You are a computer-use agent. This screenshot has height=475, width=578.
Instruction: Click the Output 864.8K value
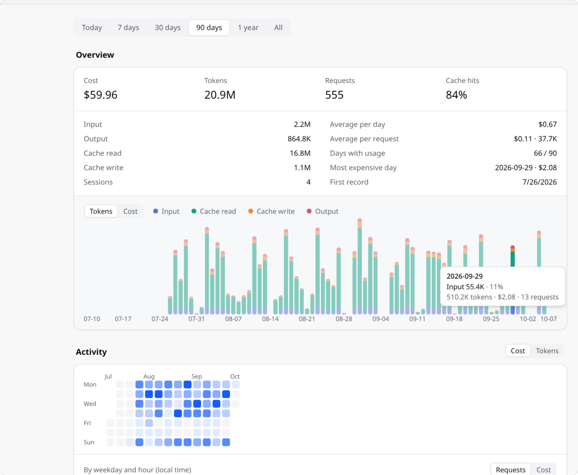299,139
